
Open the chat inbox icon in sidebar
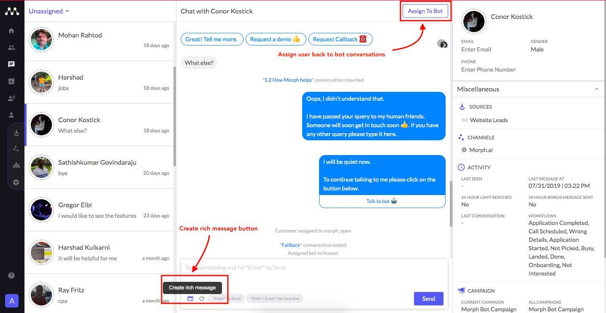[x=11, y=64]
